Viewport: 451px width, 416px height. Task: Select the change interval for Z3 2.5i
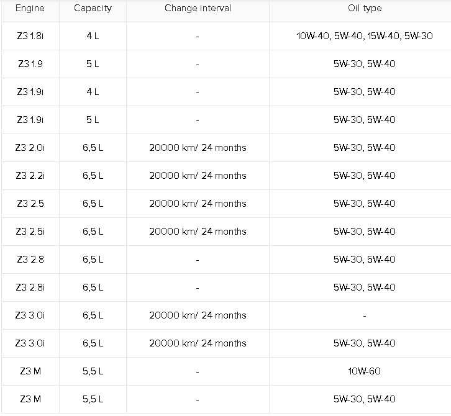coord(198,232)
